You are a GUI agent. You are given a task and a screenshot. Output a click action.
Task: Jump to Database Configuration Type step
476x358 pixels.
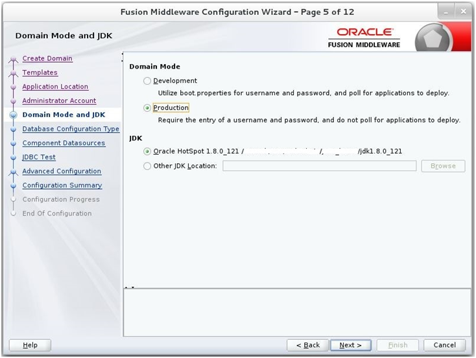[x=71, y=129]
